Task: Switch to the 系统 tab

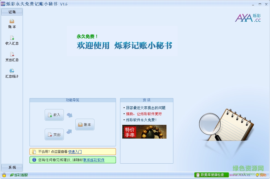Action: pyautogui.click(x=12, y=167)
